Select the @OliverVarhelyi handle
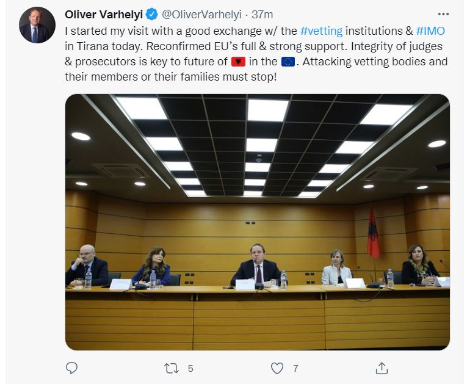 (x=203, y=14)
